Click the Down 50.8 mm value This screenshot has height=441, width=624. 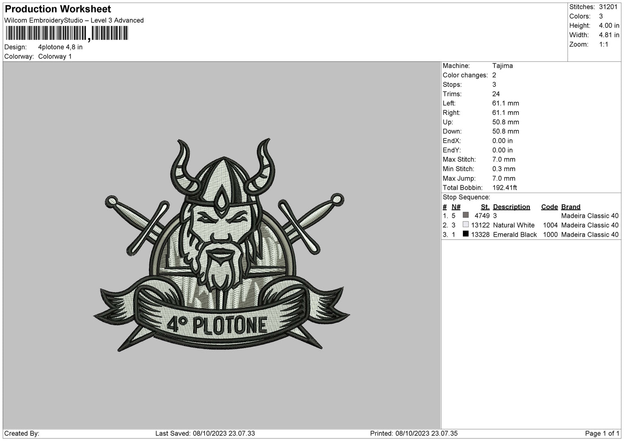(x=506, y=131)
